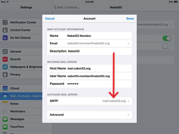Screen dimensions: 179x134
Task: Tap the Nabet53 title in navigation bar
Action: 116,7
